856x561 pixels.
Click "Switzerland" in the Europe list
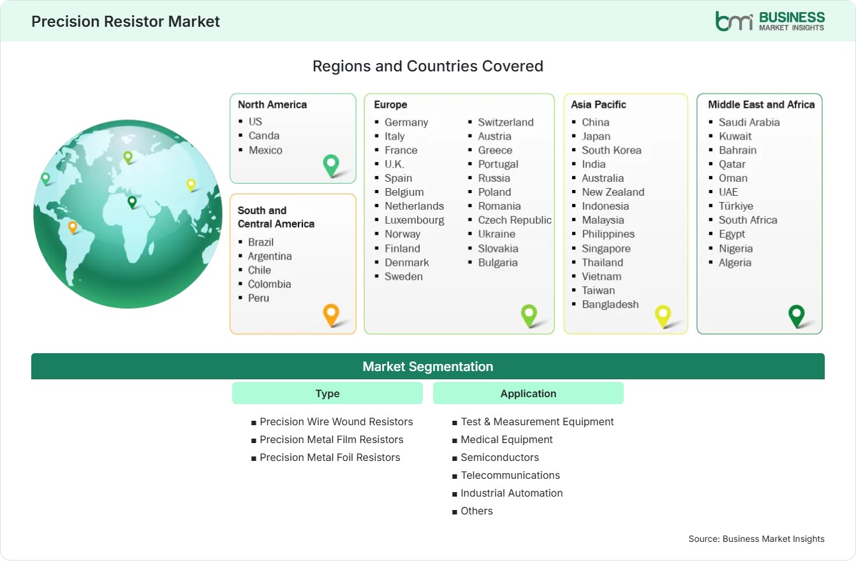coord(506,122)
